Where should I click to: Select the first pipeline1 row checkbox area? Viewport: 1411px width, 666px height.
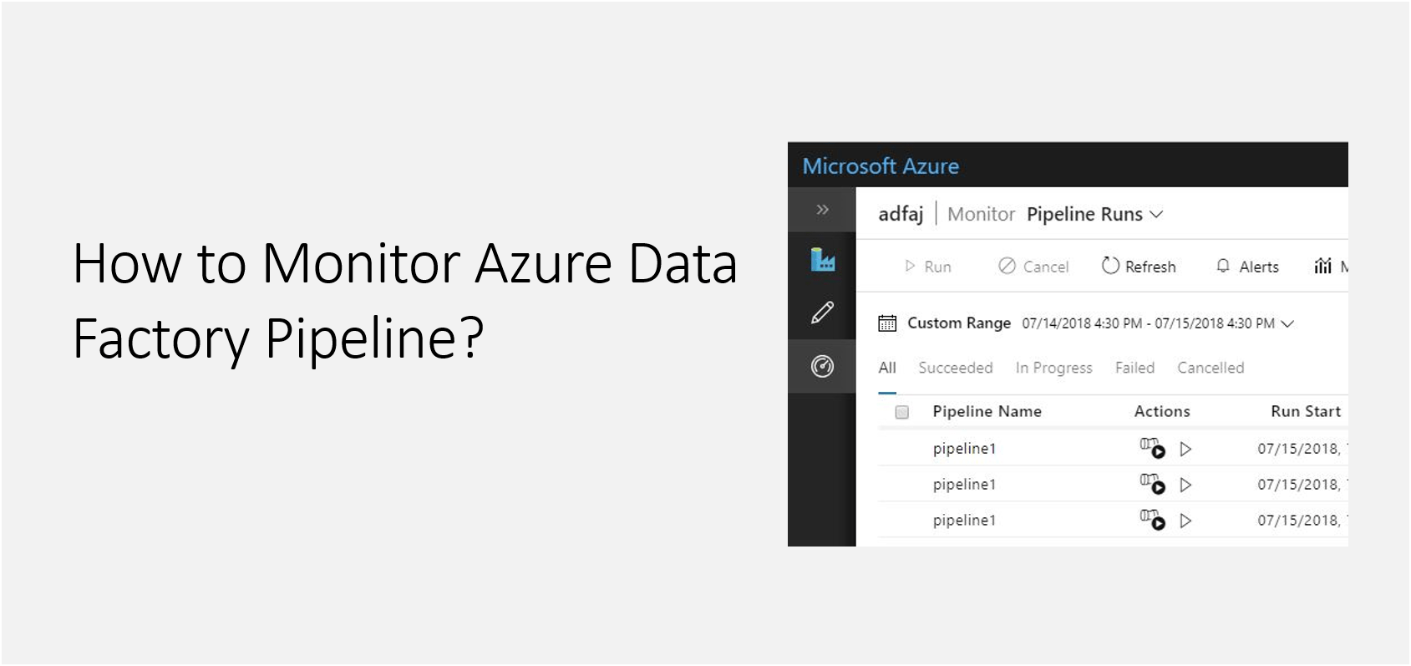coord(903,449)
